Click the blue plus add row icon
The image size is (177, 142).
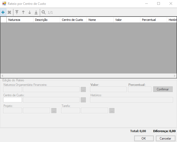point(3,12)
